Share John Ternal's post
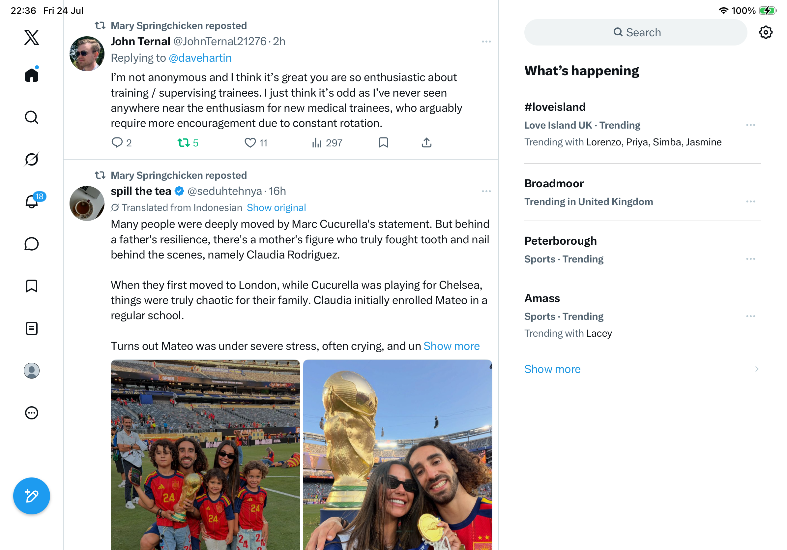This screenshot has width=787, height=550. tap(426, 142)
